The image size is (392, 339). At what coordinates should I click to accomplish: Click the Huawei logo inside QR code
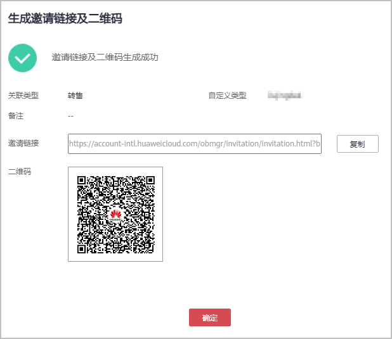tap(115, 215)
